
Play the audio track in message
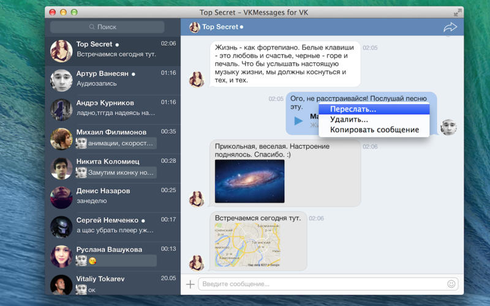tap(298, 121)
